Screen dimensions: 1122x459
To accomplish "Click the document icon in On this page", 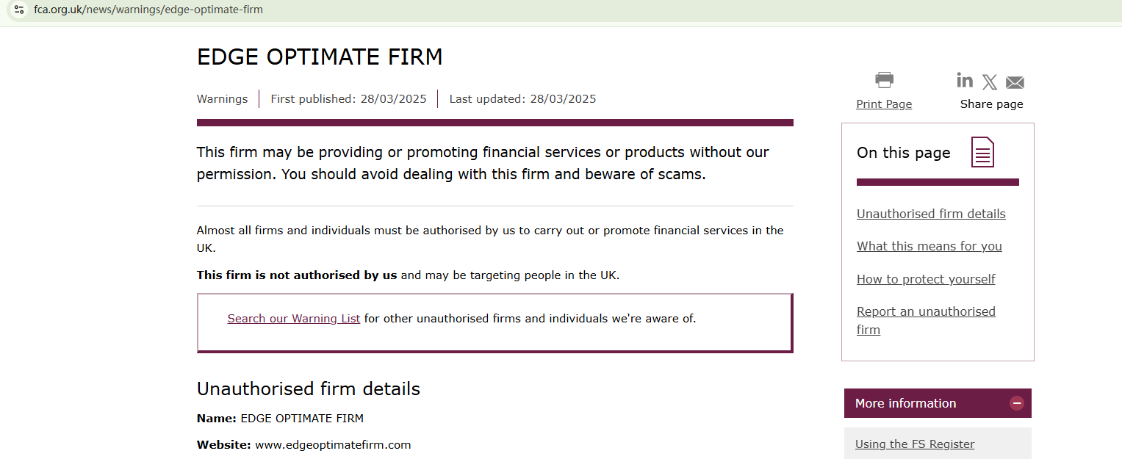I will tap(982, 152).
